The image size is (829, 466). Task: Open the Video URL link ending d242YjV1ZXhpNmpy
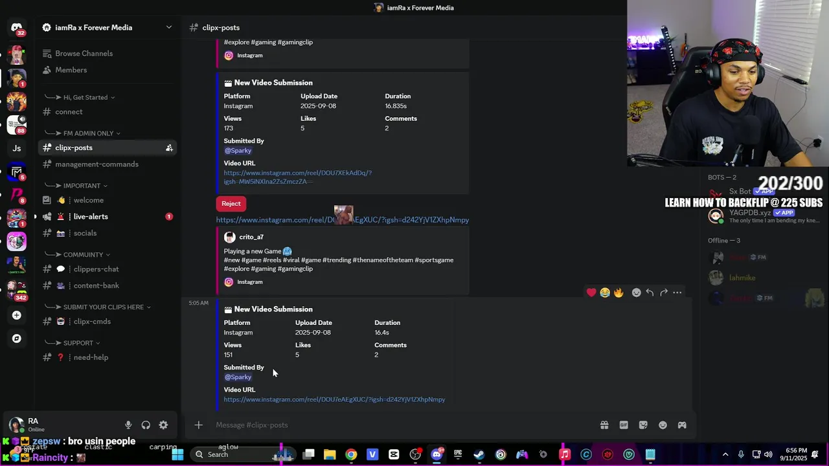[x=334, y=400]
